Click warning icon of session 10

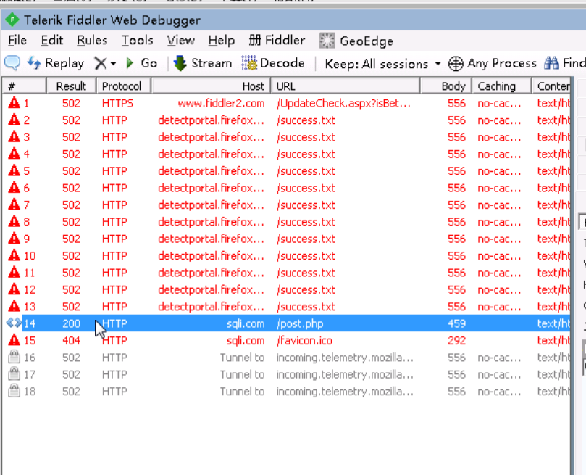[x=14, y=255]
